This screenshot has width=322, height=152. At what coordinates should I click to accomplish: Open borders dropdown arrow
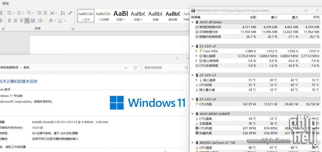click(x=64, y=21)
